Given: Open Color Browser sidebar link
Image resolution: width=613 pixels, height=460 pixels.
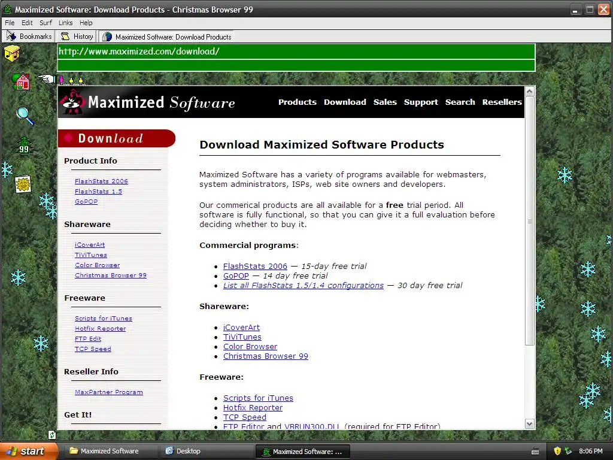Looking at the screenshot, I should pos(98,265).
